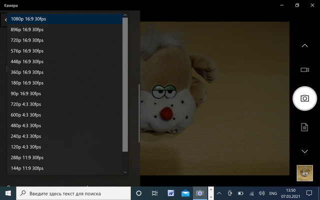Go back using the settings back arrow

5,20
